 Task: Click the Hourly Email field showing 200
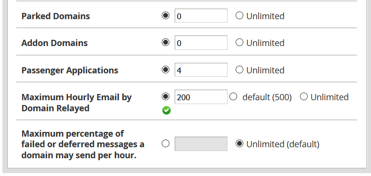coord(201,97)
